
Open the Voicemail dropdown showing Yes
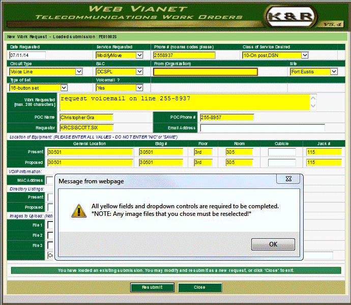pos(139,88)
